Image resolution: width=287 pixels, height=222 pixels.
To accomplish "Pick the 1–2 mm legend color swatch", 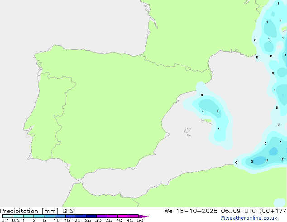I will (29, 216).
